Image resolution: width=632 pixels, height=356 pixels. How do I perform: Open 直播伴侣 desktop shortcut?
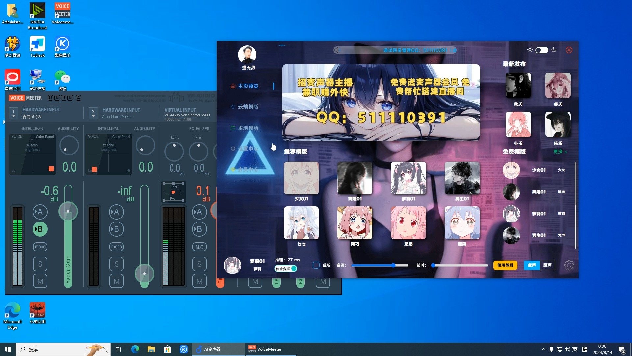[x=13, y=80]
